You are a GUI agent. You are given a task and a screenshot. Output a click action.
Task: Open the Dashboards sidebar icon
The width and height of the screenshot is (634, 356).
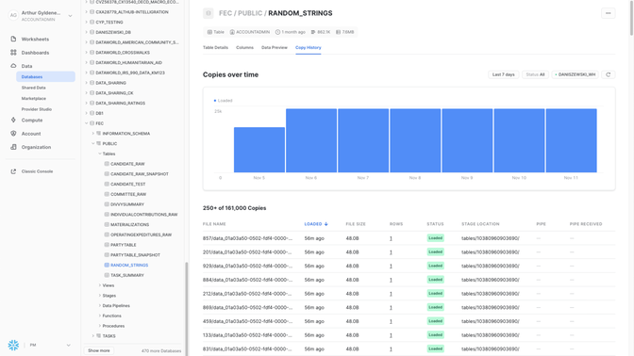pos(13,53)
